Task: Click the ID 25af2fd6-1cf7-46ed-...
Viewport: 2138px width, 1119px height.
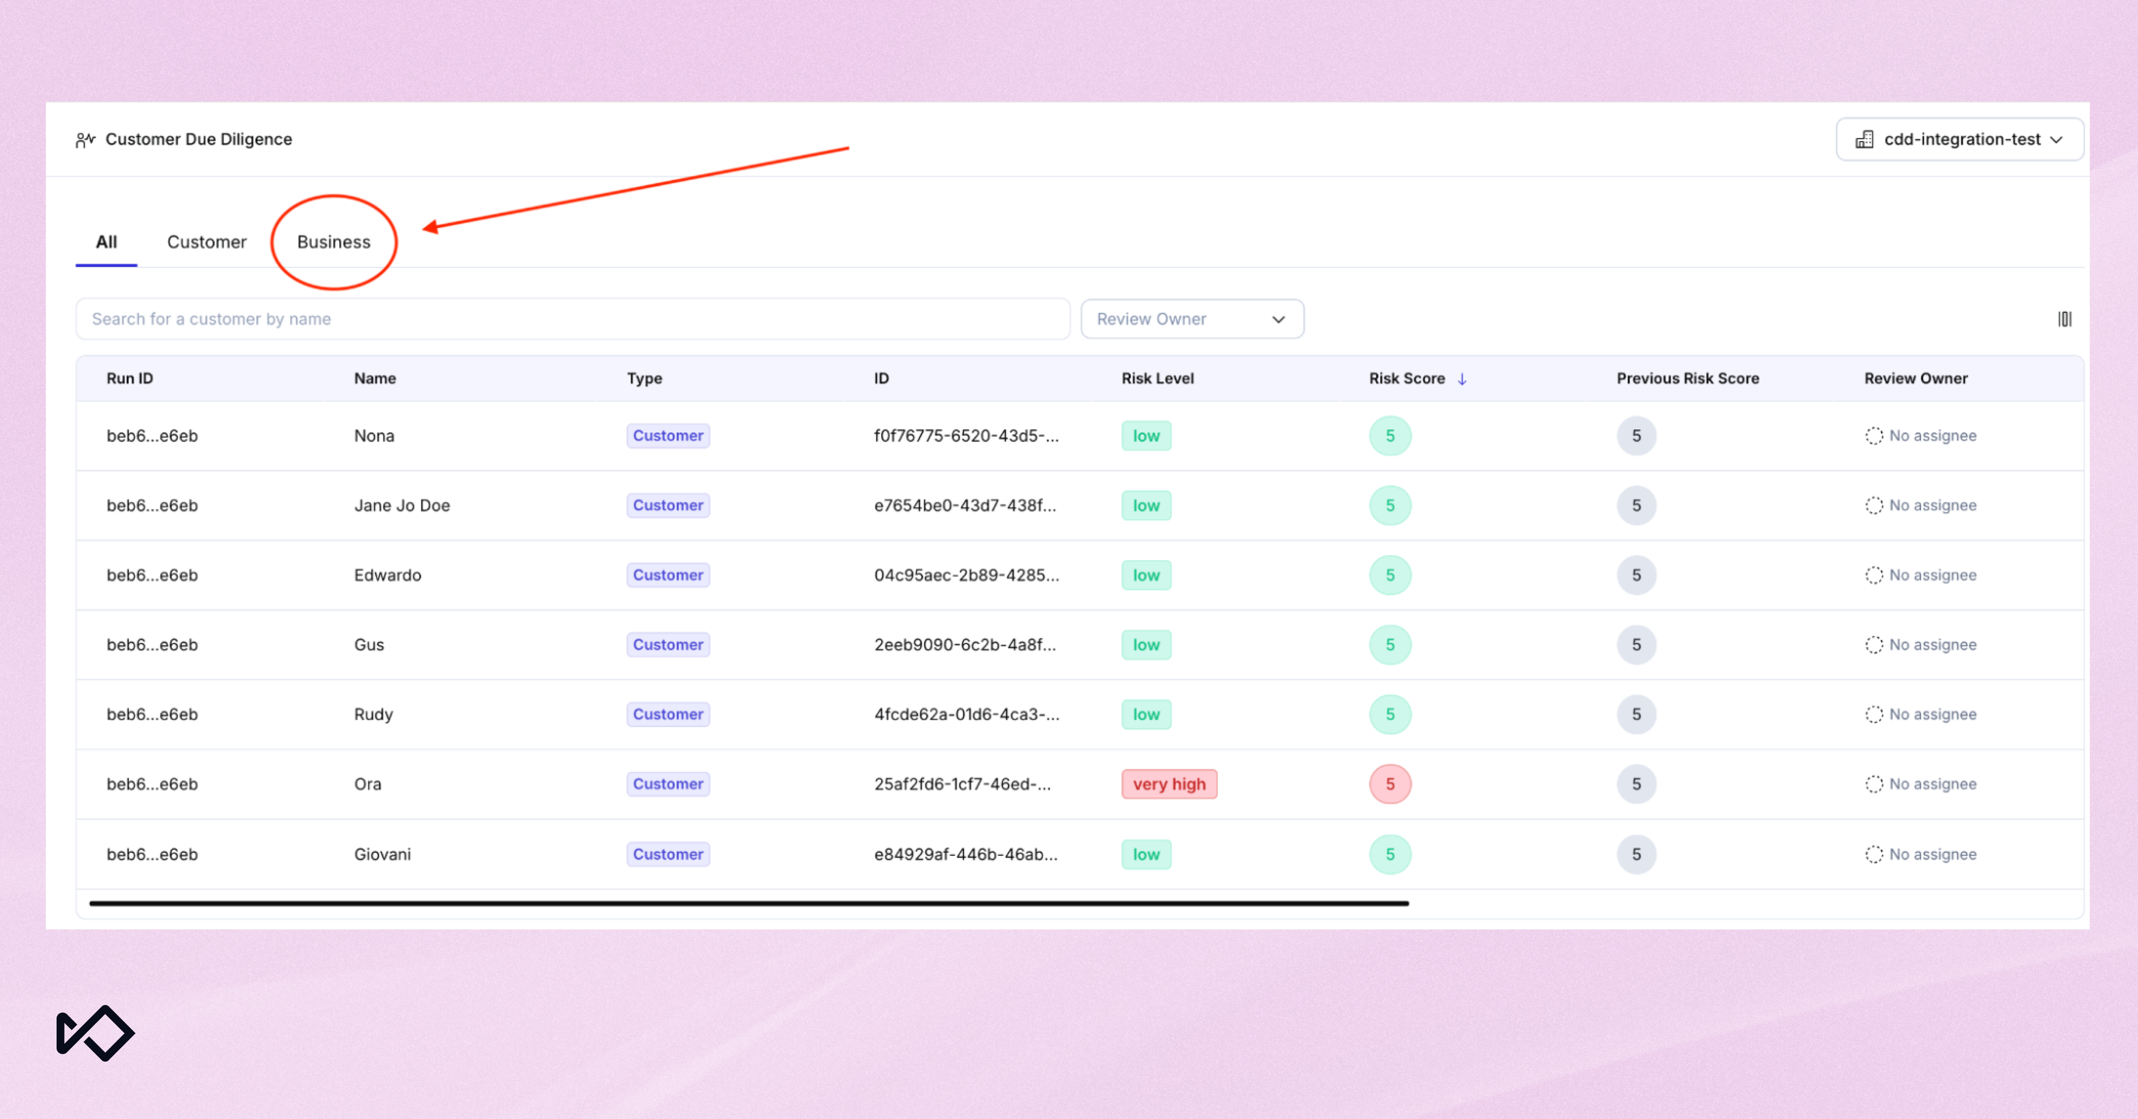Action: pos(963,784)
